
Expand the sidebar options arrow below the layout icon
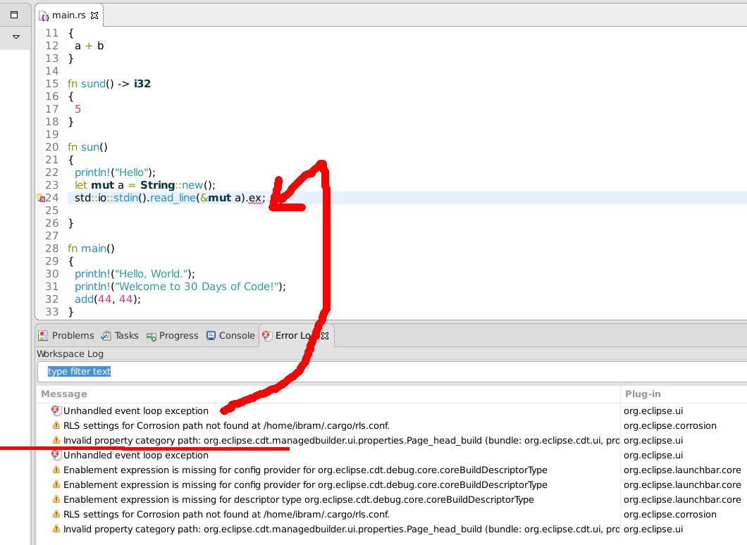[x=15, y=37]
